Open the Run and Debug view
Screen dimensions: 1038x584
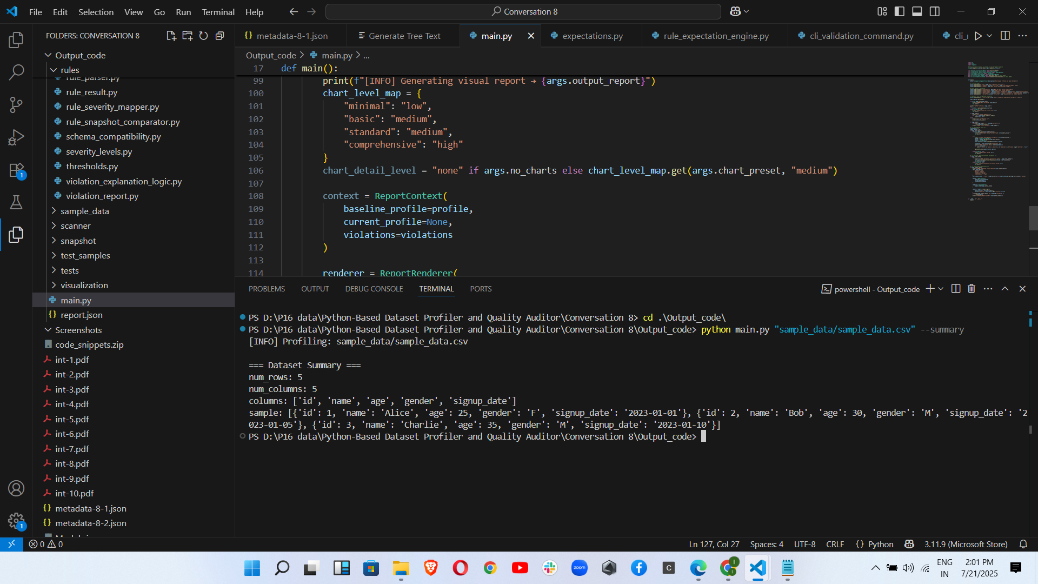(x=16, y=137)
